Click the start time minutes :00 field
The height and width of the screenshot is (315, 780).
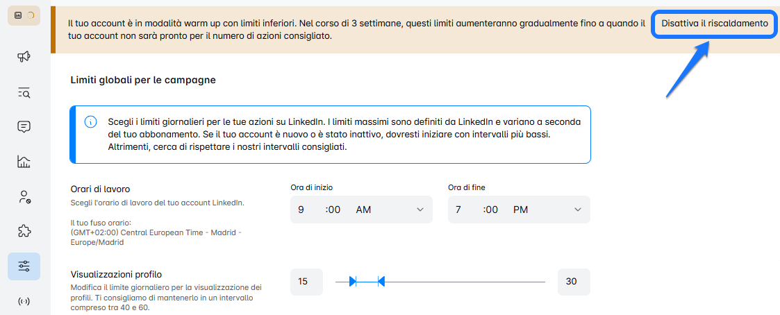[x=333, y=210]
